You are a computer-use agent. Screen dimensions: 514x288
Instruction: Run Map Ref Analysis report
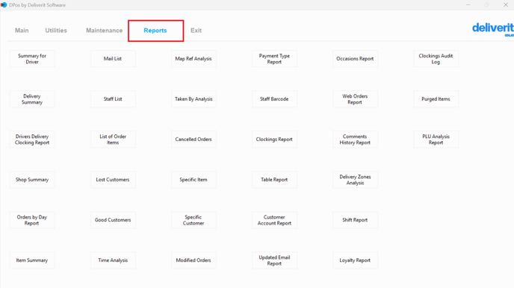coord(193,59)
